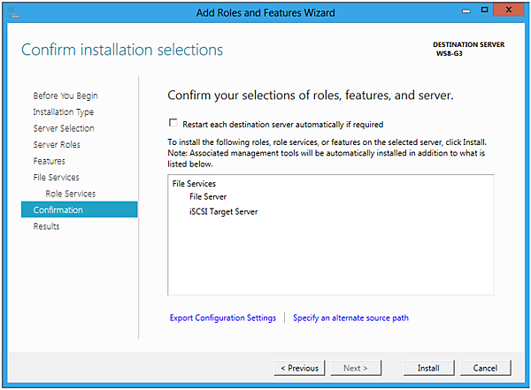Enable automatic restart of destination server checkbox
This screenshot has height=390, width=531.
[x=173, y=125]
